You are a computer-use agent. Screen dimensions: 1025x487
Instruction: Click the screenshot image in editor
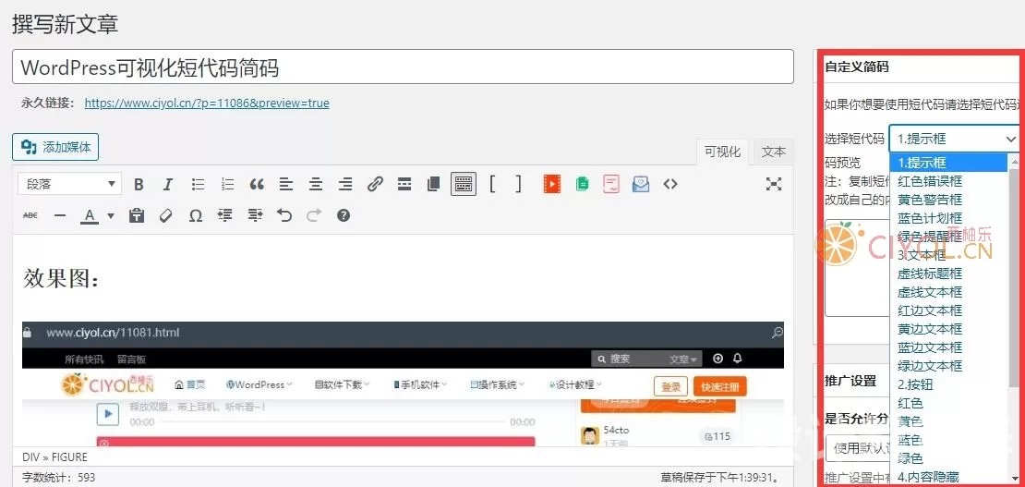coord(403,384)
